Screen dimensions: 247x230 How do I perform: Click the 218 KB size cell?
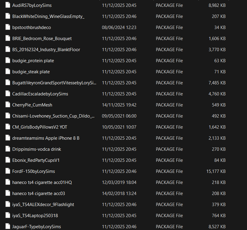pos(219,182)
